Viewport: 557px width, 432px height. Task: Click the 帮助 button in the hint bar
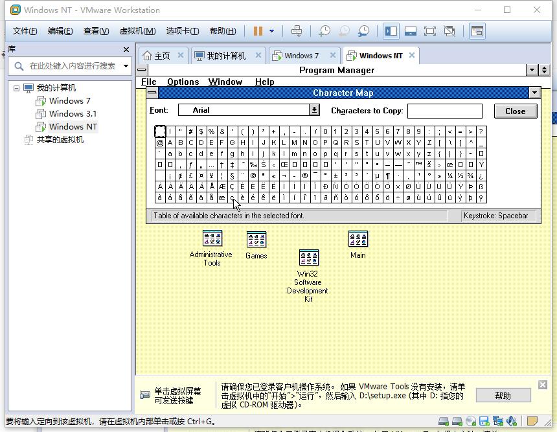503,396
